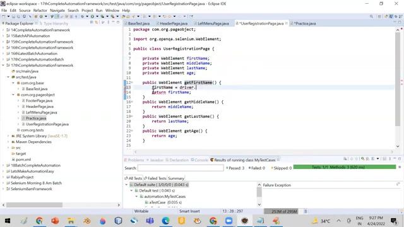Click the Save All toolbar icon
Image resolution: width=404 pixels, height=227 pixels.
tap(18, 16)
